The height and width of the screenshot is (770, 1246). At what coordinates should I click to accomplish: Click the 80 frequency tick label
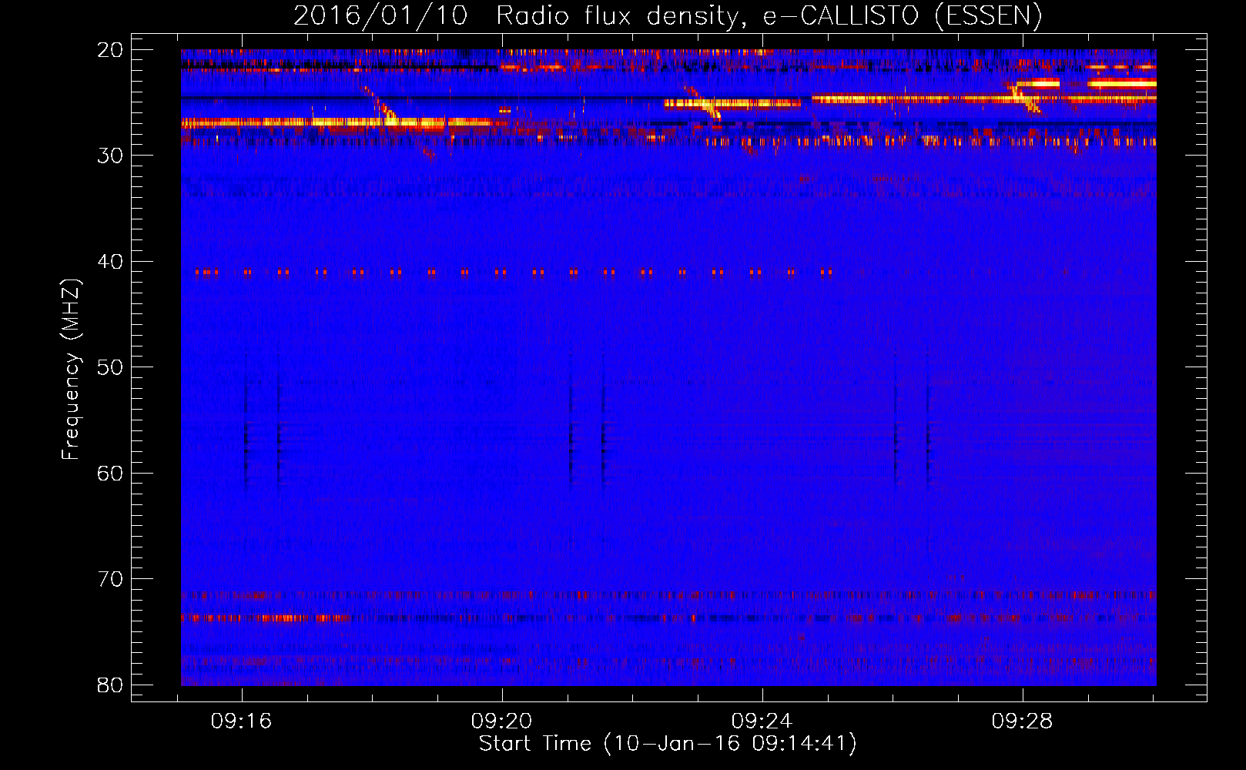click(110, 685)
